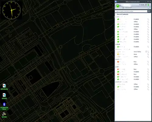Open My Bluetooth Places desktop icon
152x122 pixels.
4,106
